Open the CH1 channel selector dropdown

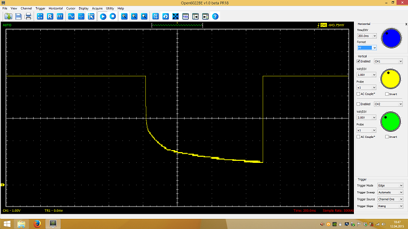point(388,61)
